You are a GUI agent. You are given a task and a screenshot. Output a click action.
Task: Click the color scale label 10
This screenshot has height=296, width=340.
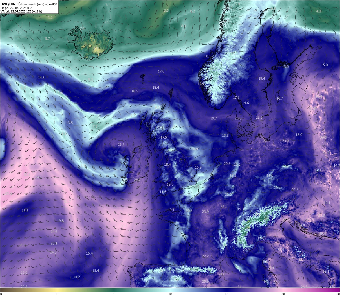170,294
